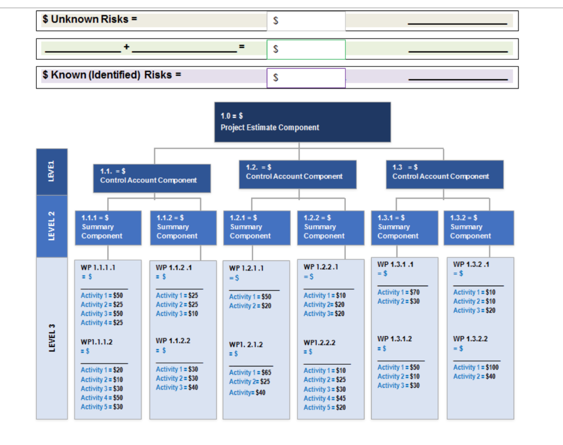Image resolution: width=563 pixels, height=445 pixels.
Task: Select 'Activity 3 = $30' under WP 1.3.1.2
Action: click(x=399, y=386)
